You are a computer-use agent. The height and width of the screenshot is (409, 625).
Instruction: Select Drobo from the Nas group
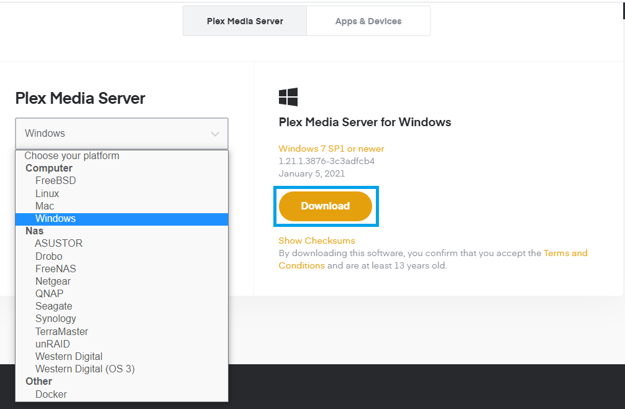click(x=122, y=256)
